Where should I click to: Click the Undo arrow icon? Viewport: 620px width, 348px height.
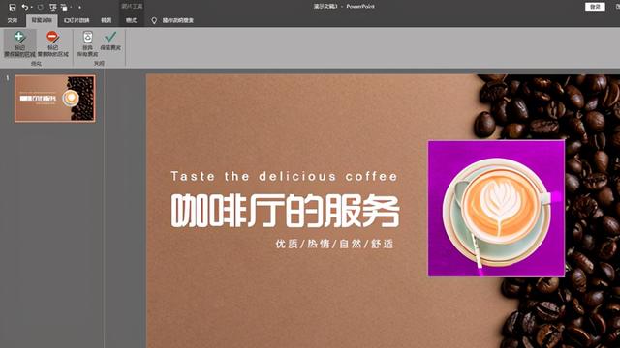point(25,7)
